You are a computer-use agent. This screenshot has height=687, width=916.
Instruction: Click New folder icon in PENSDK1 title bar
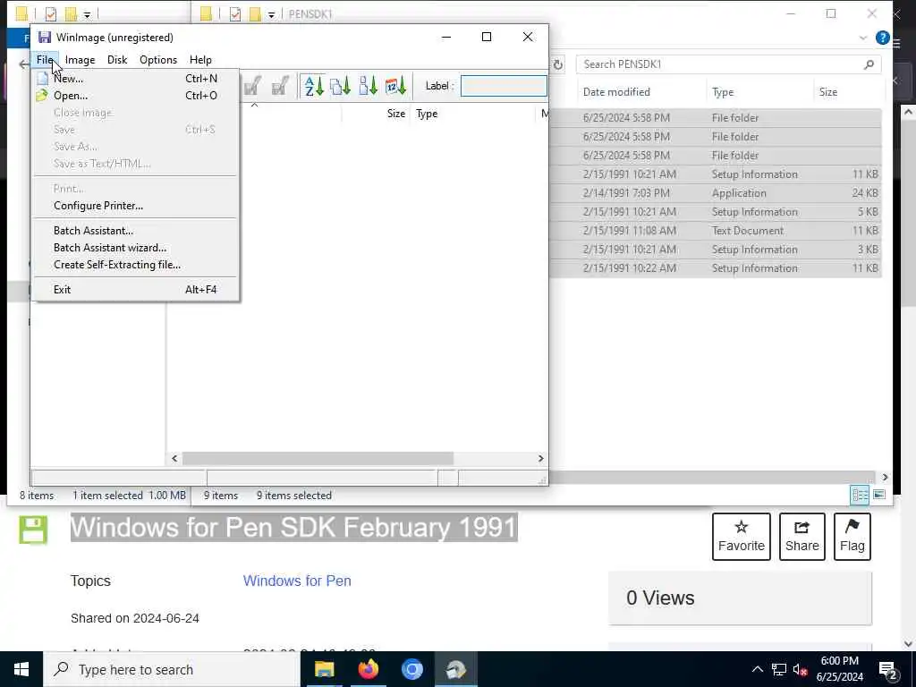[x=255, y=13]
